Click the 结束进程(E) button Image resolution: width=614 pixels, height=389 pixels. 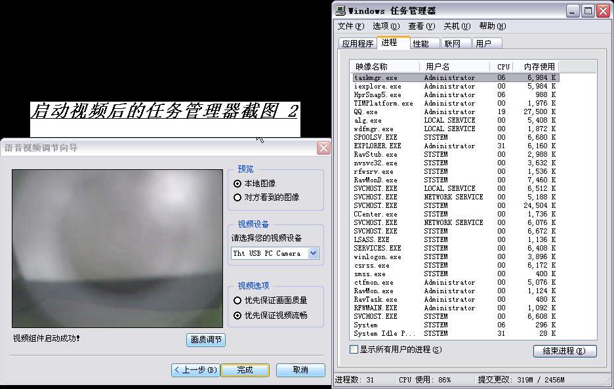pyautogui.click(x=565, y=351)
